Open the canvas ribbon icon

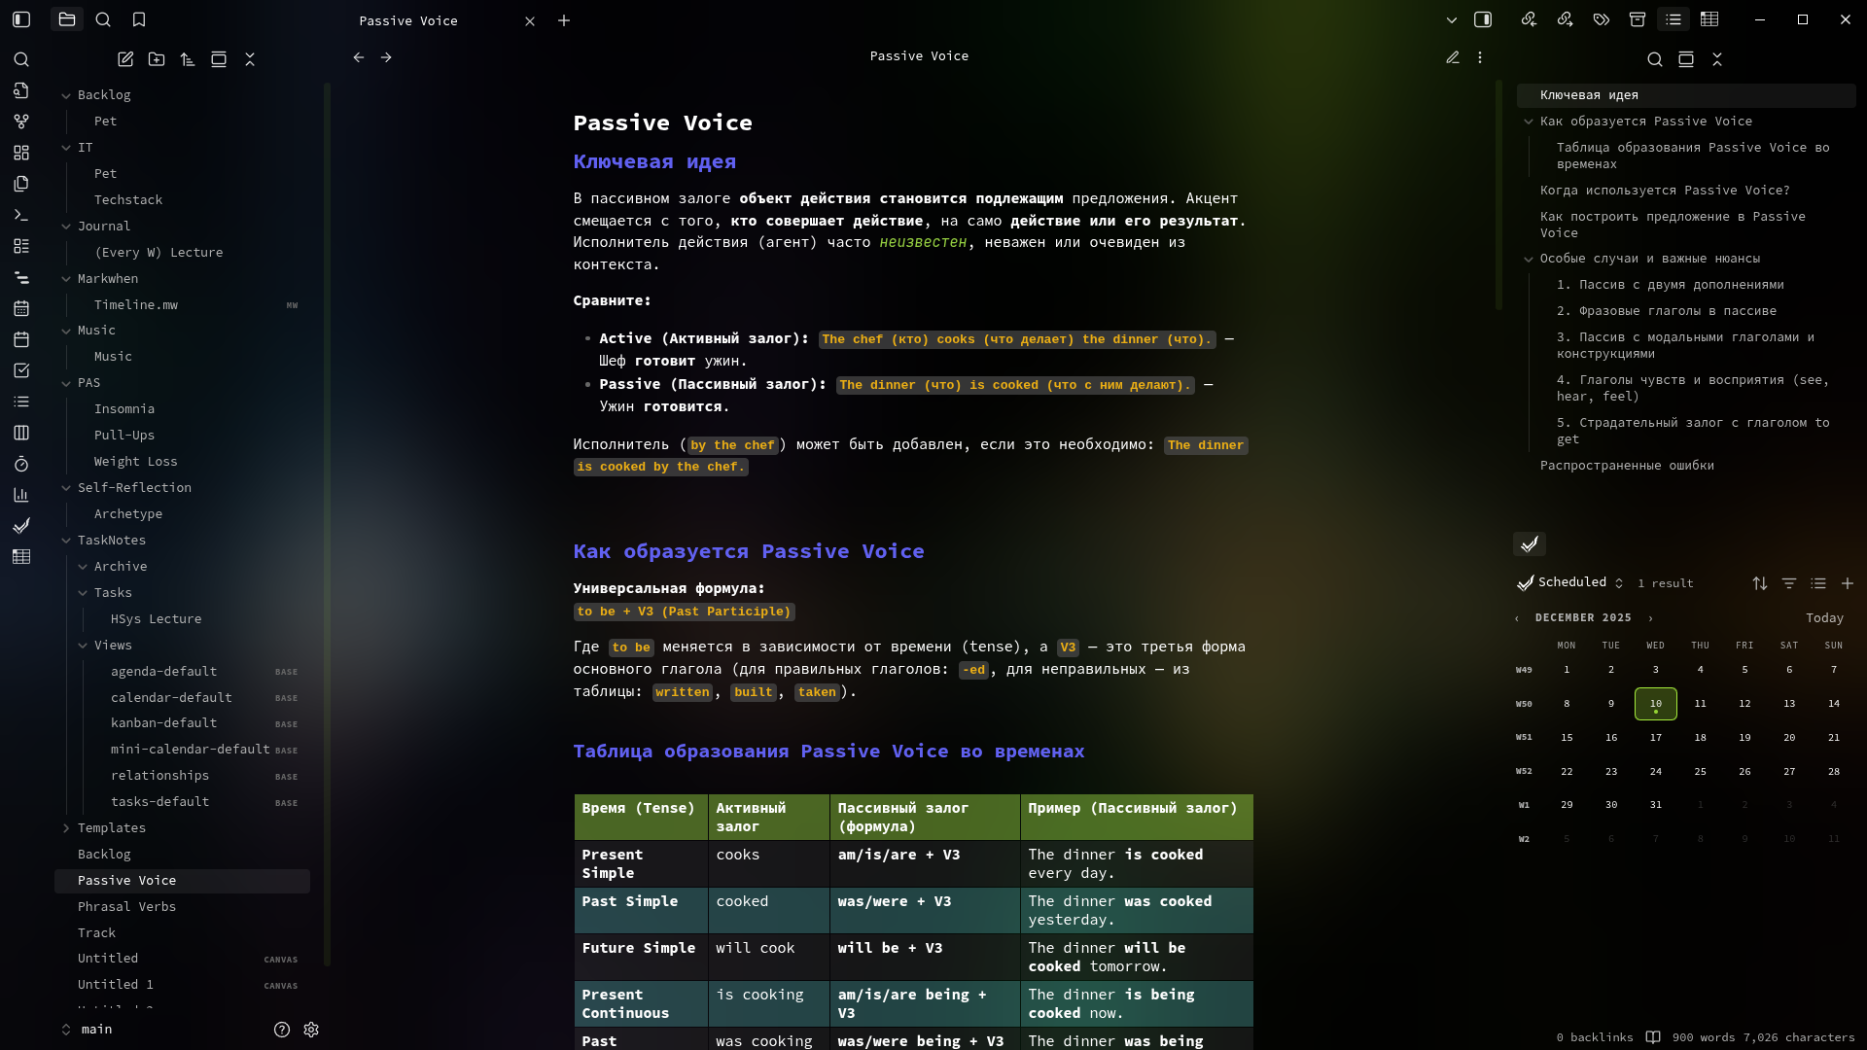pos(21,153)
